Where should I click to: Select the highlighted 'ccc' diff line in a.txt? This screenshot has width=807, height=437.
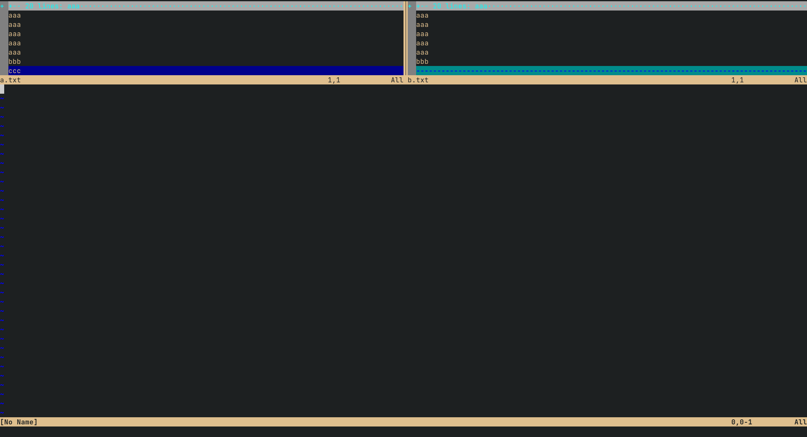pyautogui.click(x=15, y=71)
